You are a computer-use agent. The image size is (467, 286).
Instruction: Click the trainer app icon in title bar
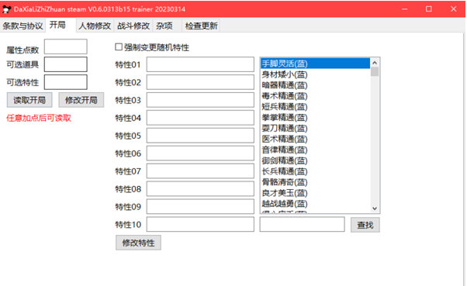[x=6, y=9]
